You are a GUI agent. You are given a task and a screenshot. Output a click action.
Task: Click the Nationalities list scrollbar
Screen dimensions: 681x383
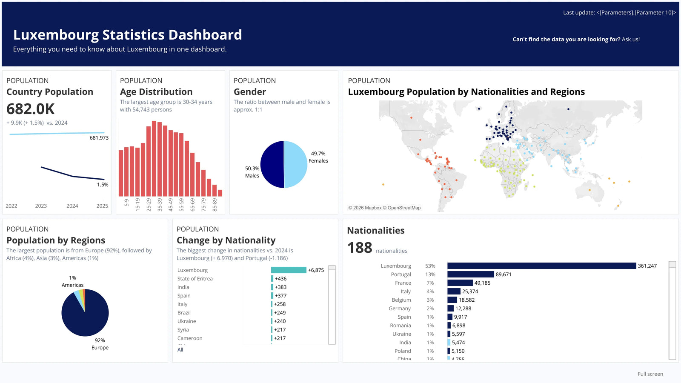(672, 311)
